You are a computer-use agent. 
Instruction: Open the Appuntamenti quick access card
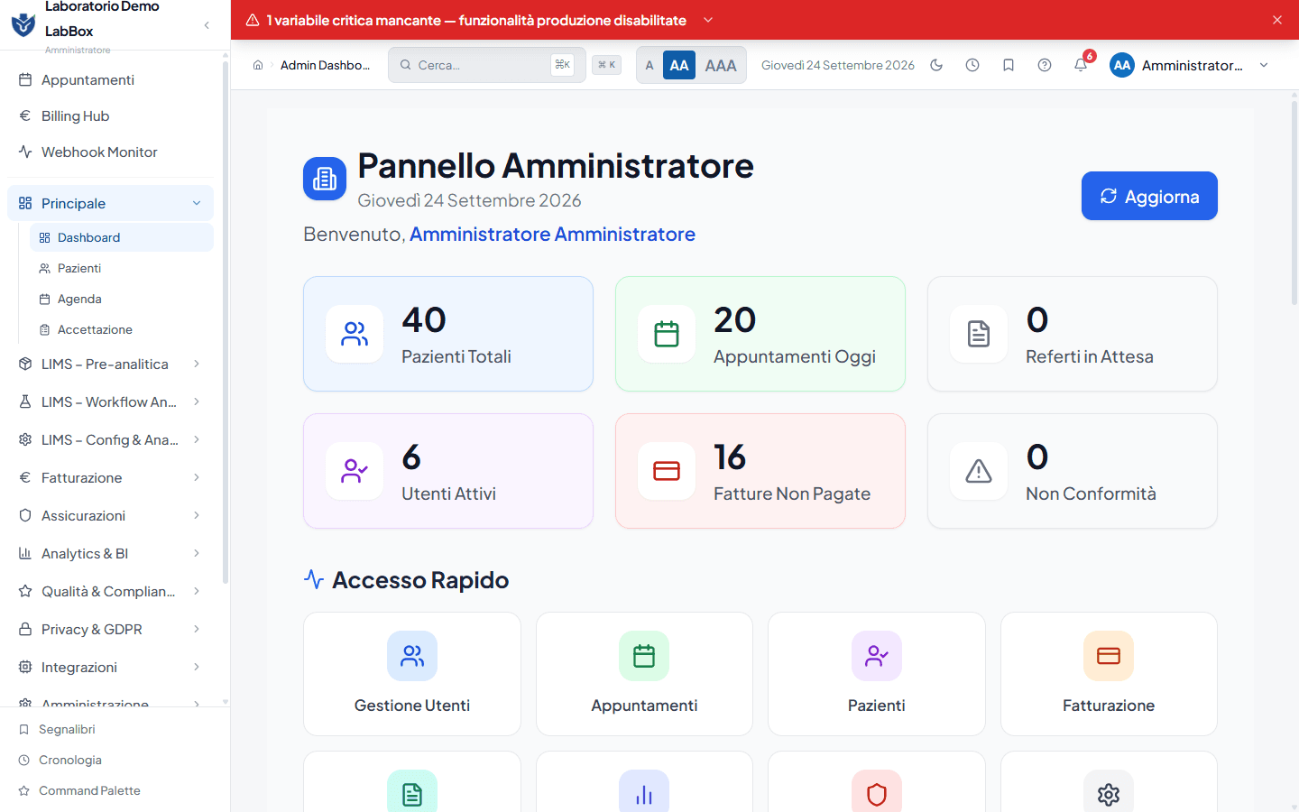coord(644,674)
